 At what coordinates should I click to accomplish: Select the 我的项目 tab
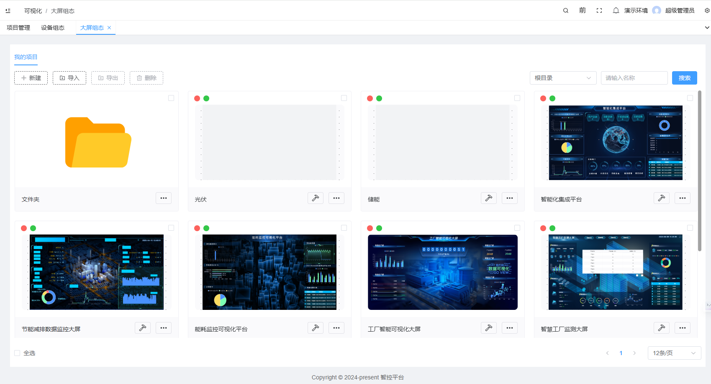click(26, 57)
